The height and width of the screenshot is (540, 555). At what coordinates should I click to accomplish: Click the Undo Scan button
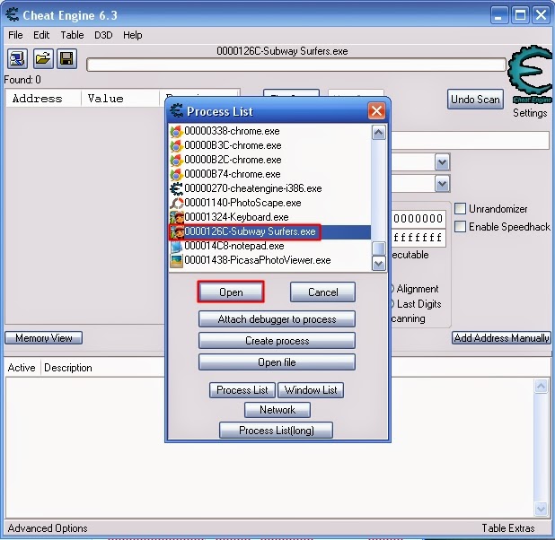475,100
